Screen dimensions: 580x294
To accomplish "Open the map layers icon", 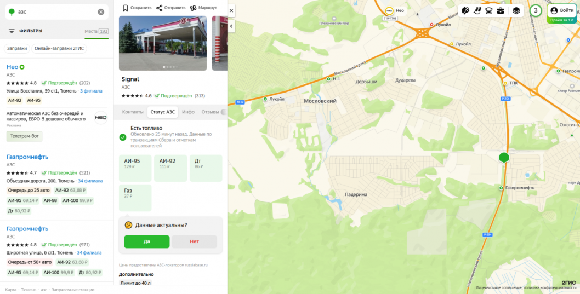I will (x=516, y=11).
